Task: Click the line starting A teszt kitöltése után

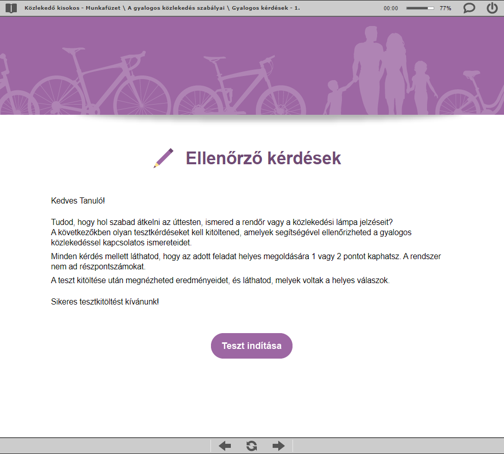Action: pos(220,281)
